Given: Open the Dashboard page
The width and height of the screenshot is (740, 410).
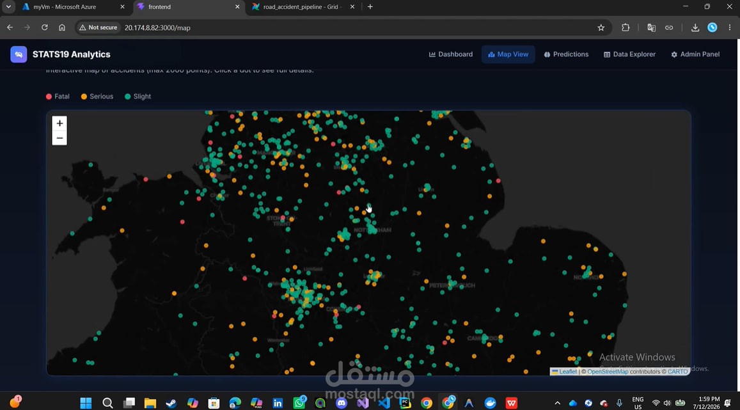Looking at the screenshot, I should [x=451, y=54].
